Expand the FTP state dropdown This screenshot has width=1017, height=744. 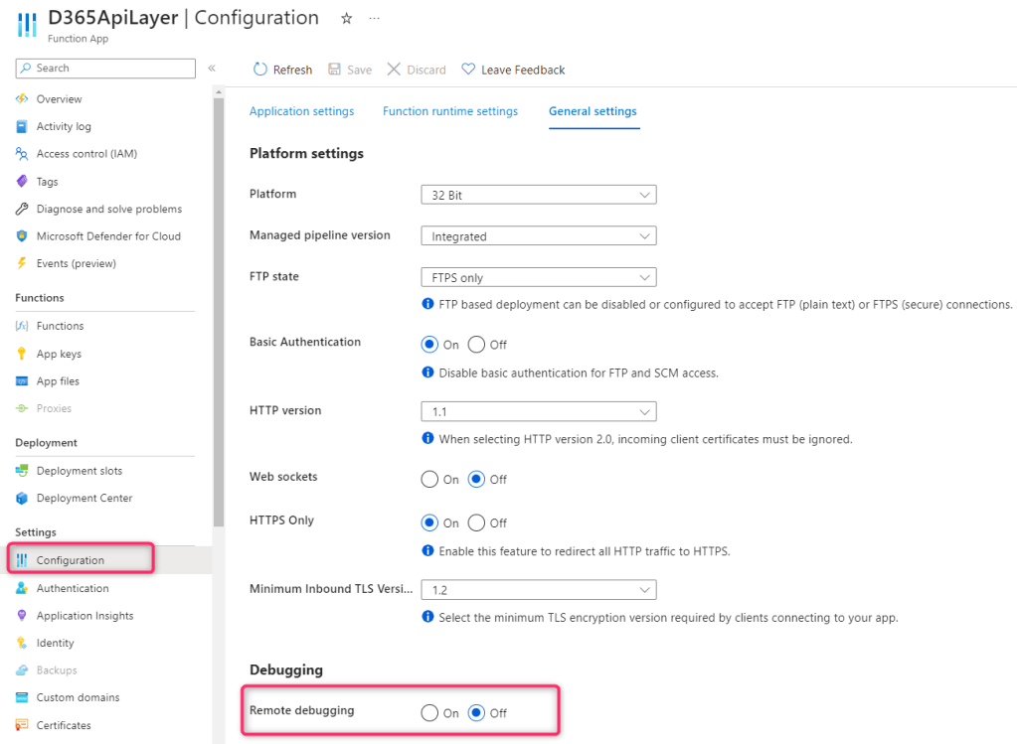click(538, 278)
